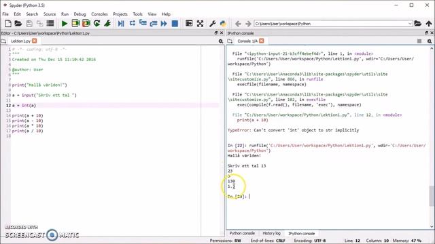Run the file with the green play button

(x=65, y=24)
